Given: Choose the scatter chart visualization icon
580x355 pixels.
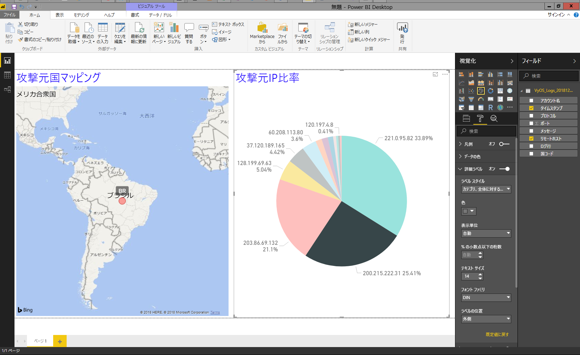Looking at the screenshot, I should point(471,91).
